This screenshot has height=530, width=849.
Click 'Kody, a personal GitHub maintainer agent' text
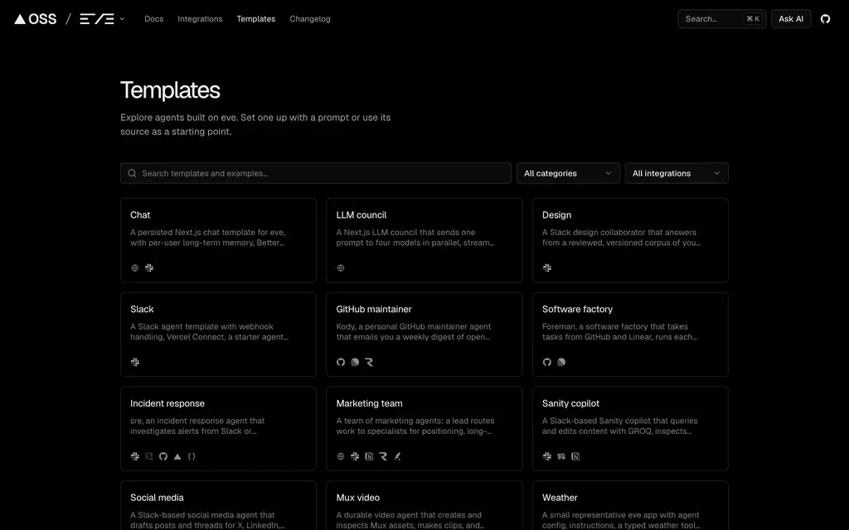tap(414, 326)
